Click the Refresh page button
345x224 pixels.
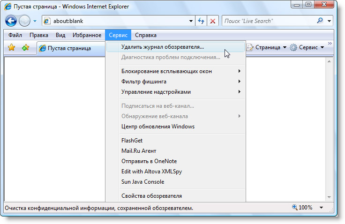[x=201, y=21]
